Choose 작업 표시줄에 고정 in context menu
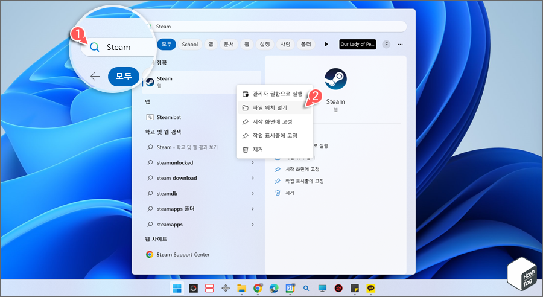Screen dimensions: 543x297 (x=275, y=135)
